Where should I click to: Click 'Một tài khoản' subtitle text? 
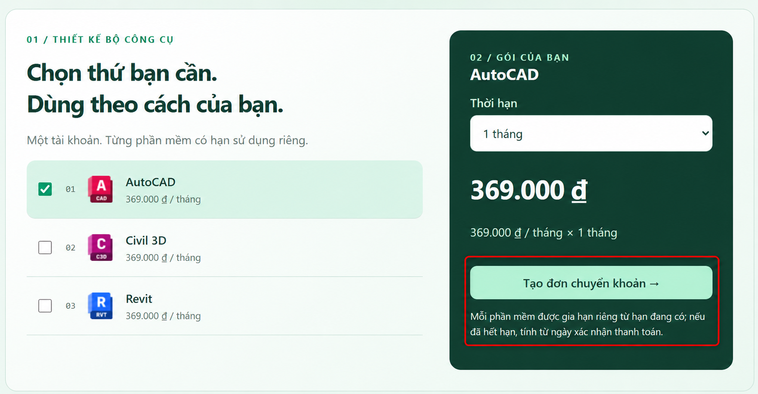(x=167, y=140)
